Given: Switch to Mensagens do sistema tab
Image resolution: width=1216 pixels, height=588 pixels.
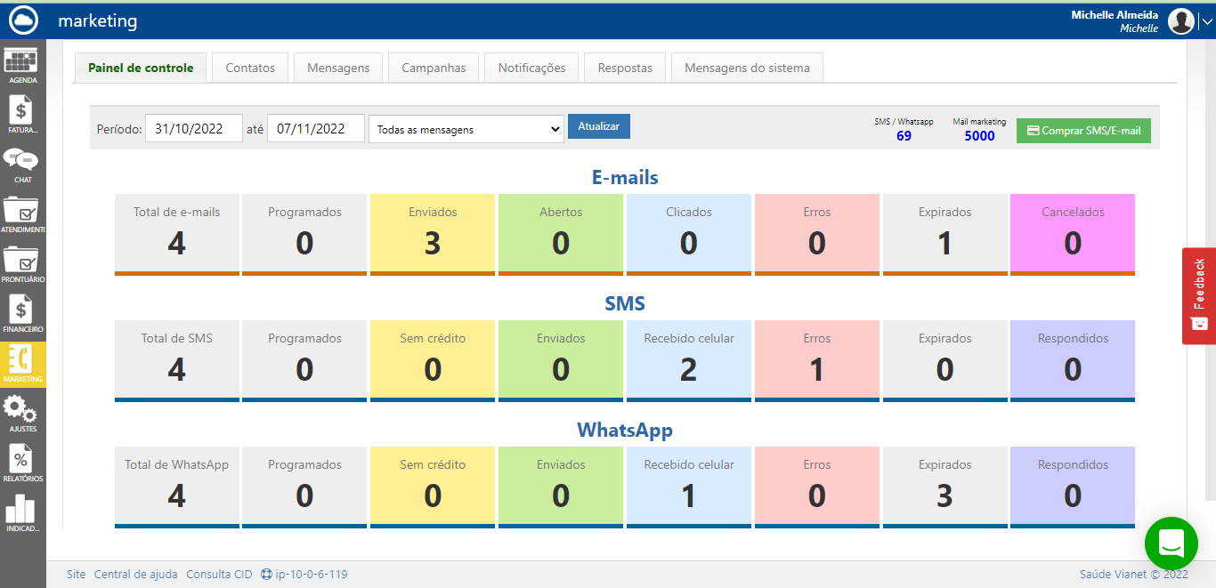Looking at the screenshot, I should (747, 68).
